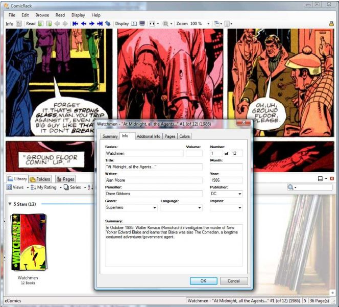Click the gray back navigation arrow
This screenshot has height=307, width=339.
point(57,23)
